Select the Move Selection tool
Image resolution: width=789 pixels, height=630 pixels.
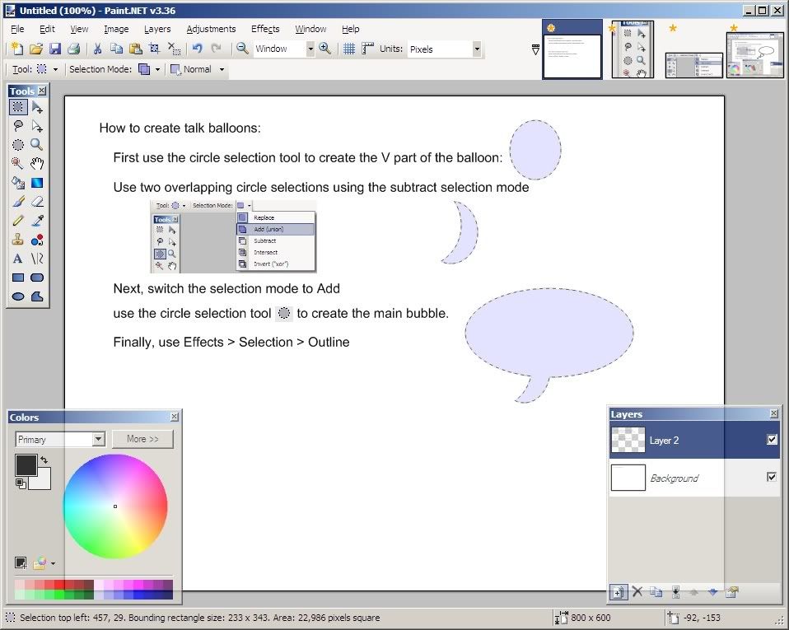(37, 126)
